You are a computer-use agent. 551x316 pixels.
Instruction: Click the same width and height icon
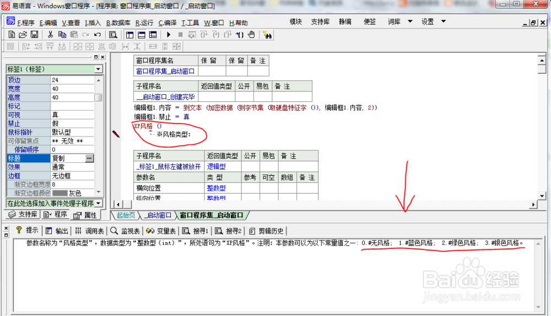point(177,46)
